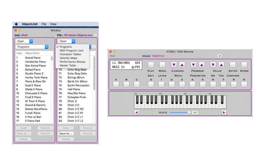Select Hardstrike Piano in the list
Image resolution: width=265 pixels, height=166 pixels.
point(33,62)
